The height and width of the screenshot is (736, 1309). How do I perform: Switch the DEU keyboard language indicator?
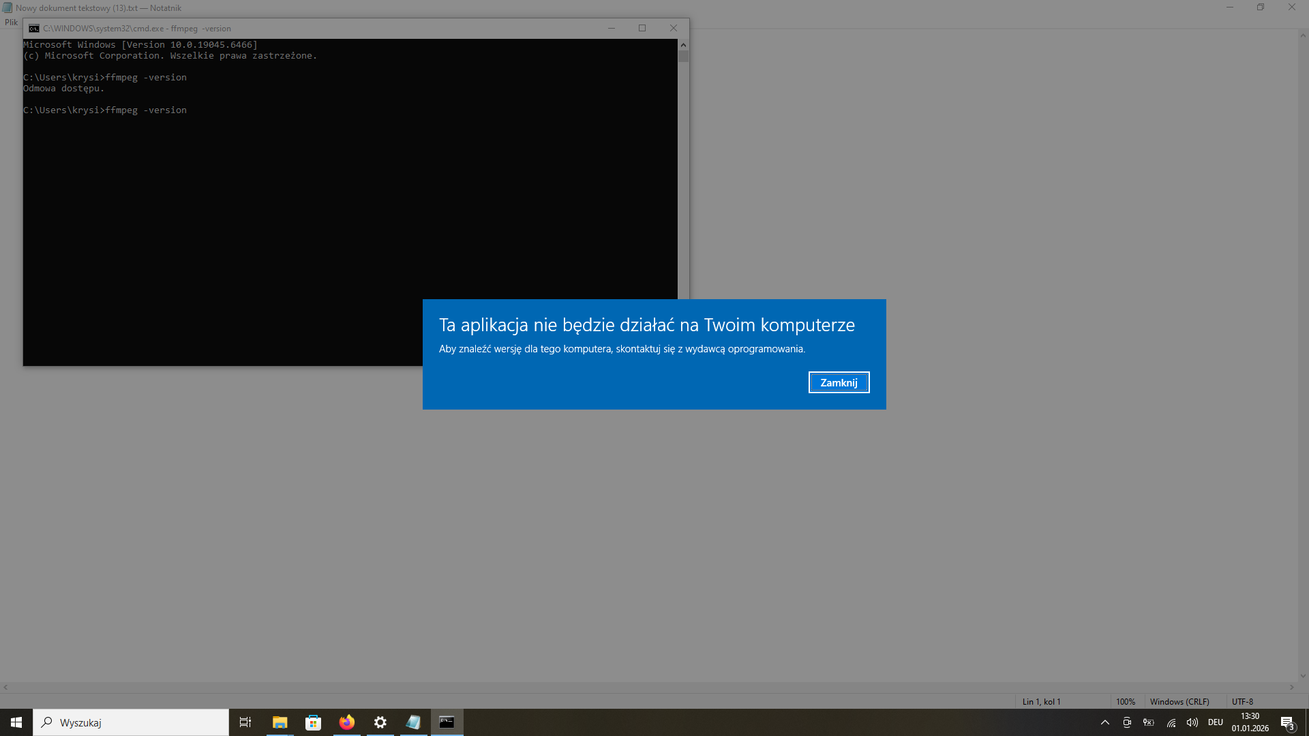point(1215,722)
